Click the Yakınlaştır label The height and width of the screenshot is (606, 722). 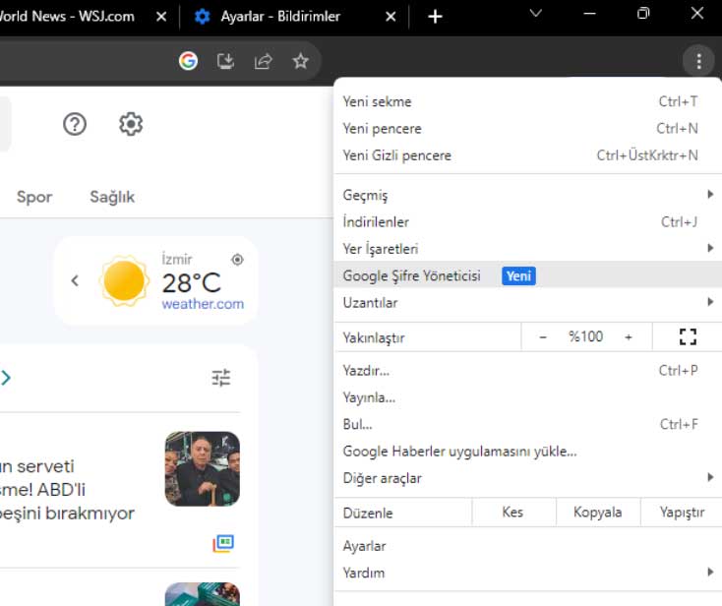tap(374, 338)
